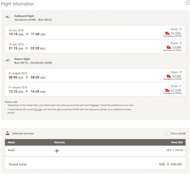
Task: Open flight number LX 564 link
Action: coord(177,47)
